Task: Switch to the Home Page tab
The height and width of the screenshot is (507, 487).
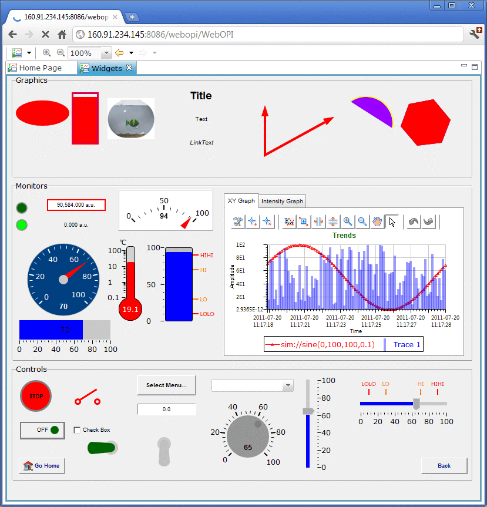Action: pos(40,68)
